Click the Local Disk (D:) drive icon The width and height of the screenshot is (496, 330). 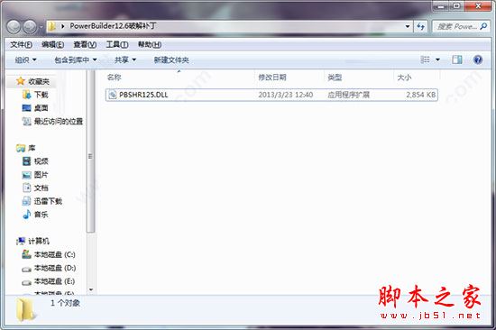pos(26,269)
